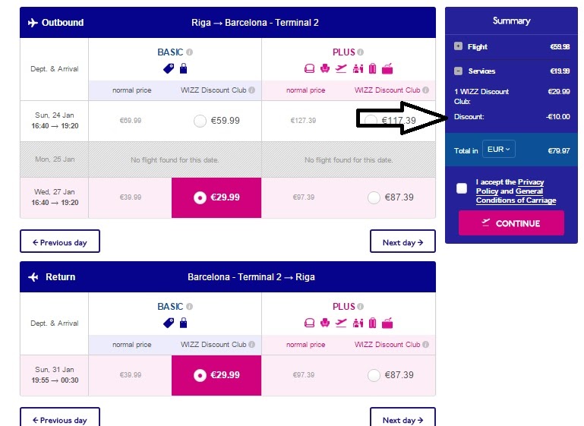Viewport: 584px width, 426px height.
Task: Collapse the Services section in Summary
Action: 458,71
